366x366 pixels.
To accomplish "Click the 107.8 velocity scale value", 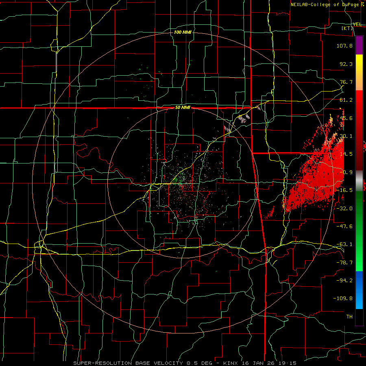I will point(344,46).
